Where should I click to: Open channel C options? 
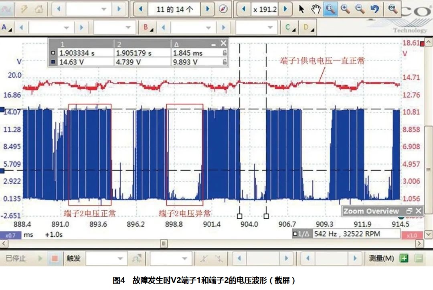click(290, 27)
